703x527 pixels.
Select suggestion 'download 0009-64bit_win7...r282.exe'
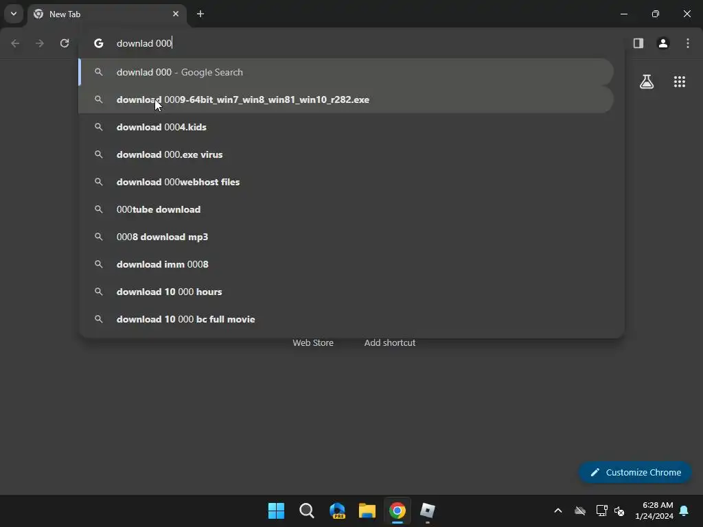(x=346, y=99)
